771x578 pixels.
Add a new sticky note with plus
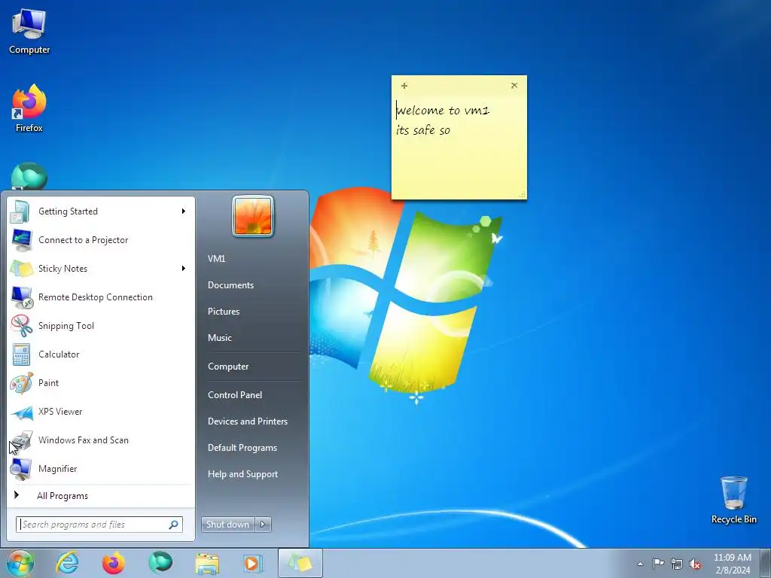[x=404, y=86]
